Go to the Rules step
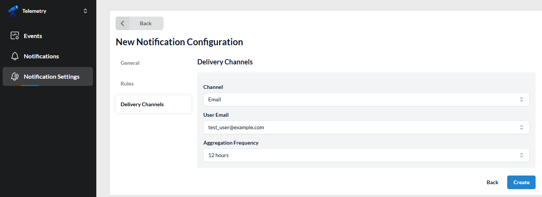This screenshot has height=197, width=542. pos(127,84)
